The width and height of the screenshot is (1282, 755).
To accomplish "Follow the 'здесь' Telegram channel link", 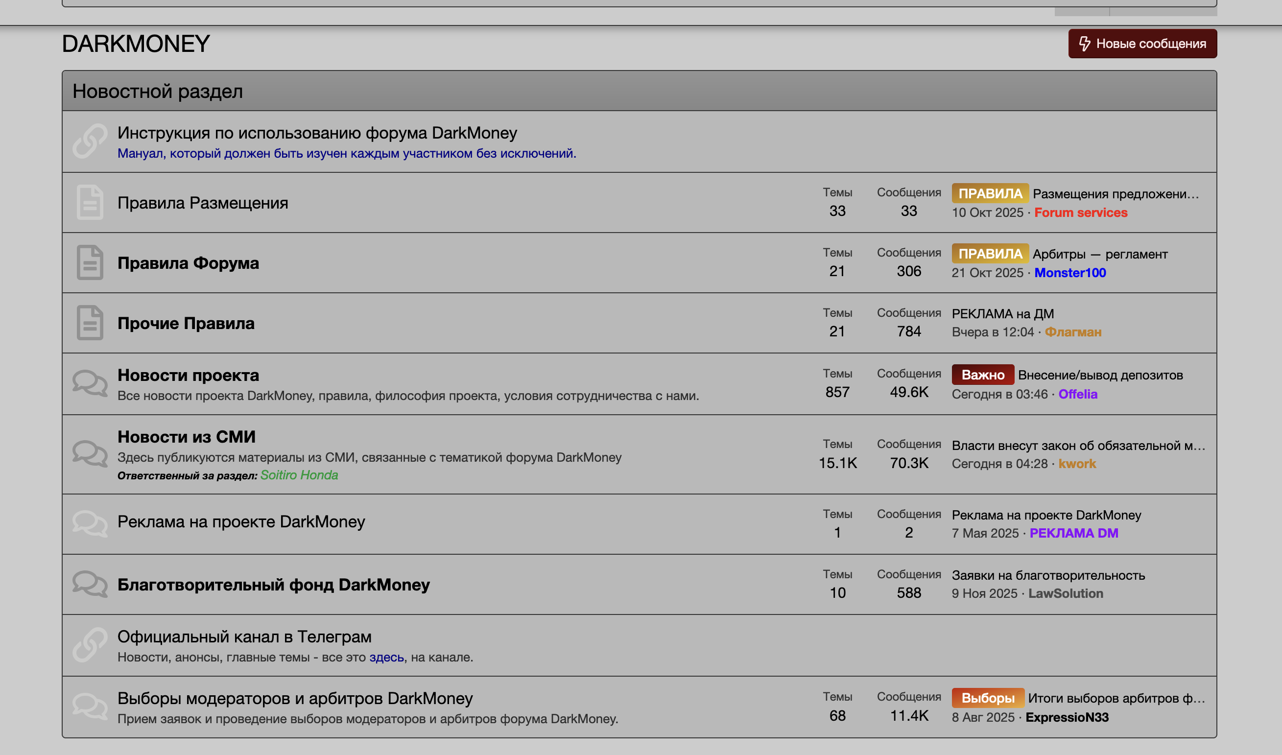I will point(386,657).
